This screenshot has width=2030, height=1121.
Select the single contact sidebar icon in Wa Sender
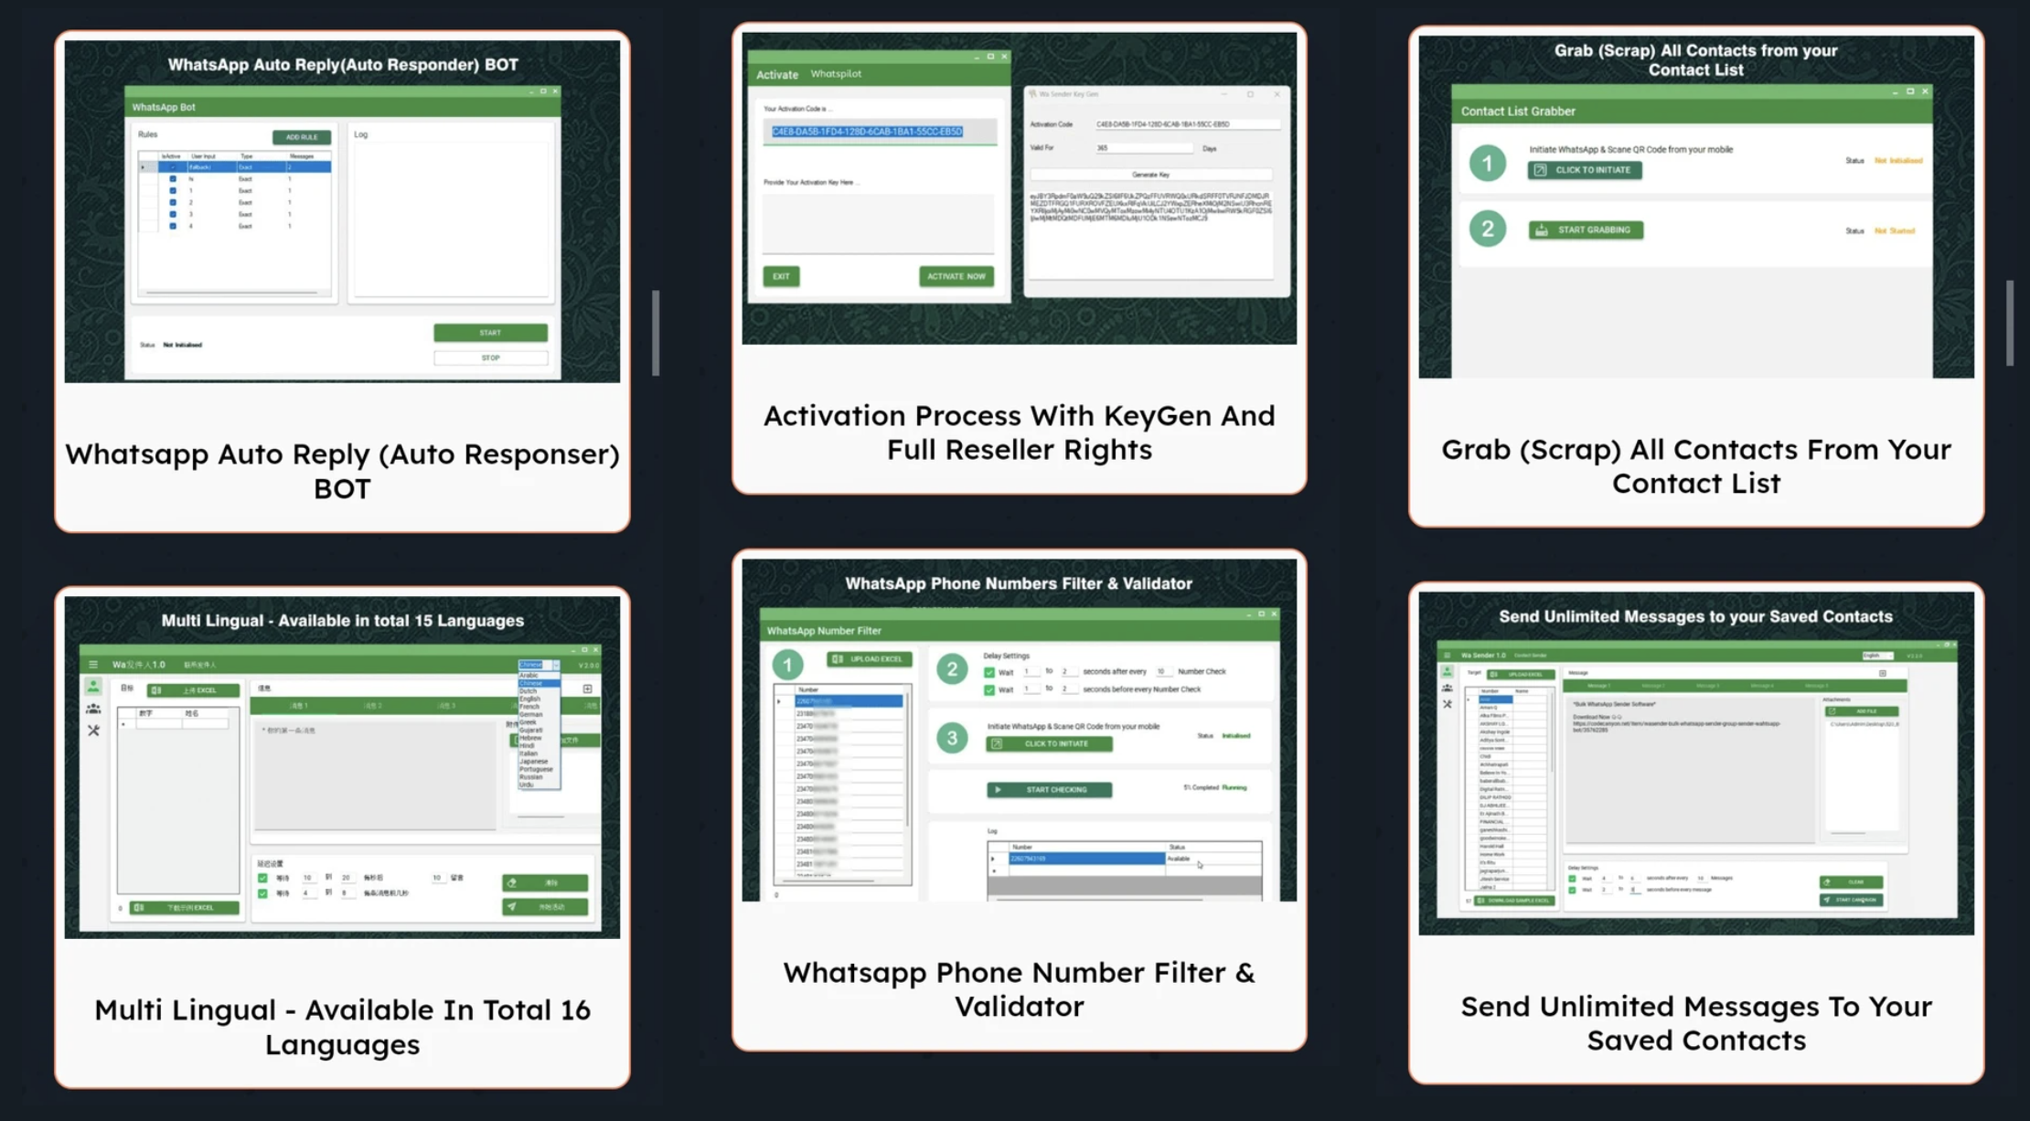click(1447, 673)
